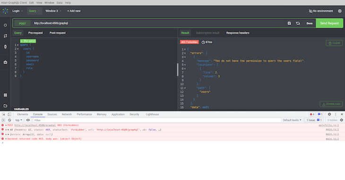345x180 pixels.
Task: Collapse the users block fold arrow
Action: pyautogui.click(x=18, y=49)
